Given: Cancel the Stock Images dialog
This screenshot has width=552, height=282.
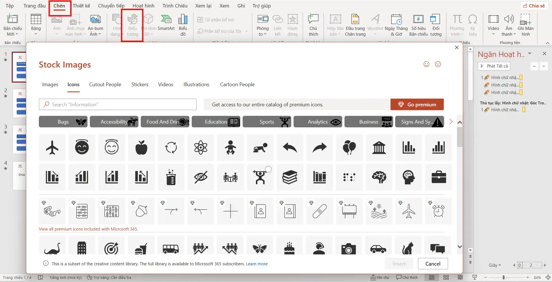Looking at the screenshot, I should (x=433, y=264).
